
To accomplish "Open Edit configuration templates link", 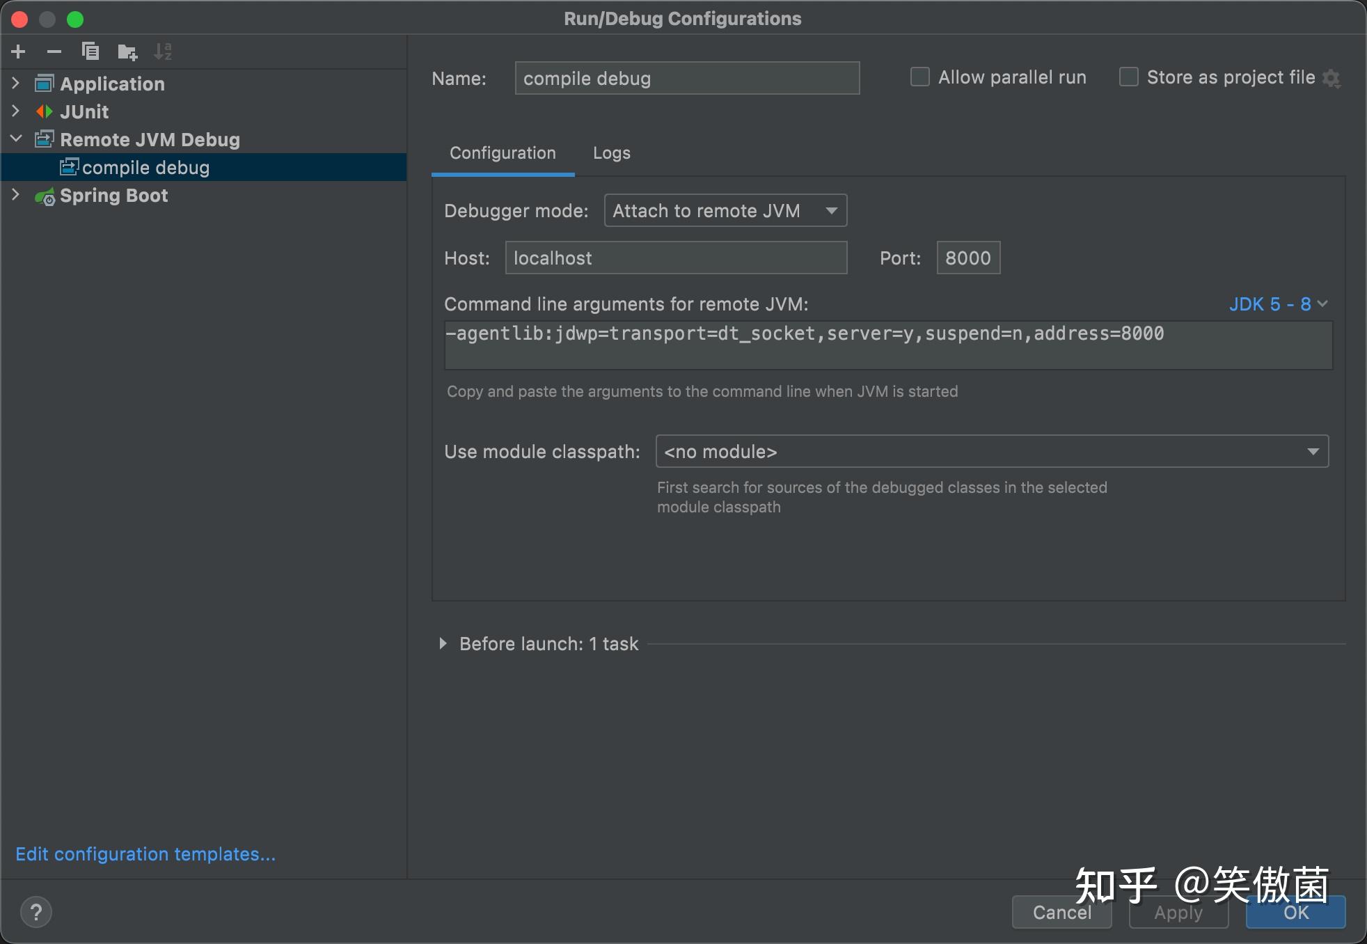I will (145, 854).
